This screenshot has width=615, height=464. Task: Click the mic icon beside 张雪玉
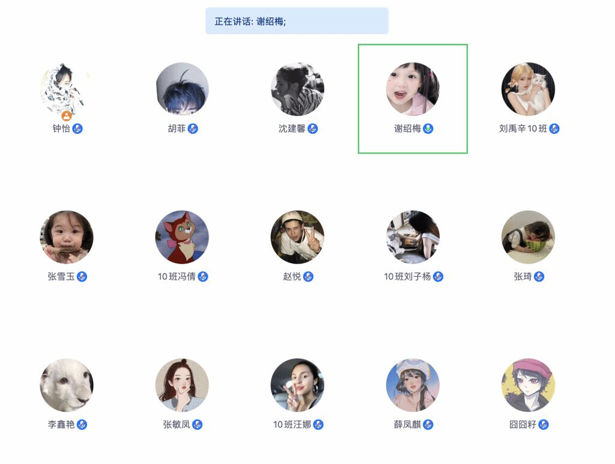tap(82, 277)
